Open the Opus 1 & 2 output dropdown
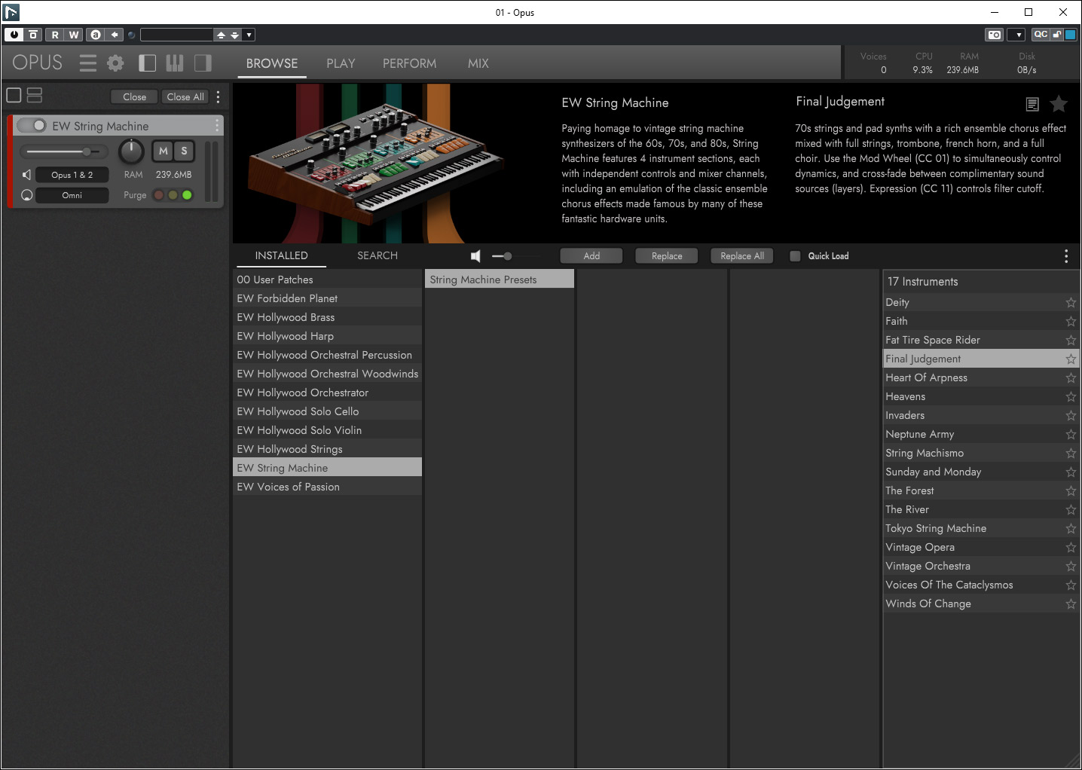Image resolution: width=1082 pixels, height=770 pixels. point(72,175)
